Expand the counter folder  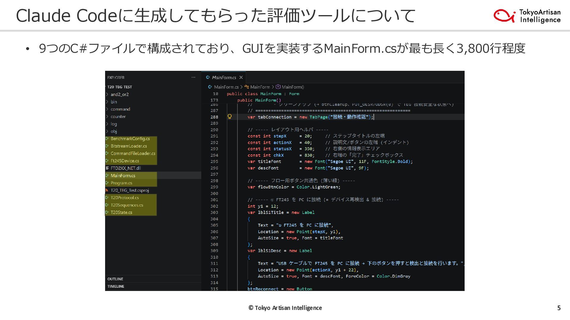[107, 117]
